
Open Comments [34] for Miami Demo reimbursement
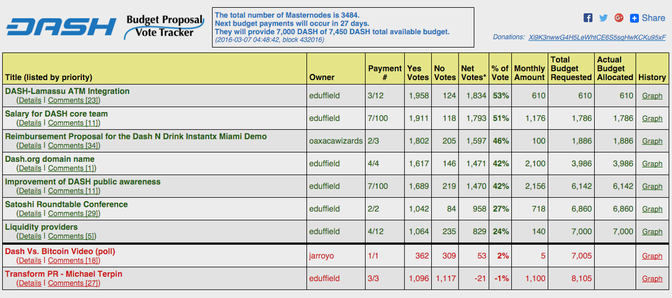(x=73, y=146)
